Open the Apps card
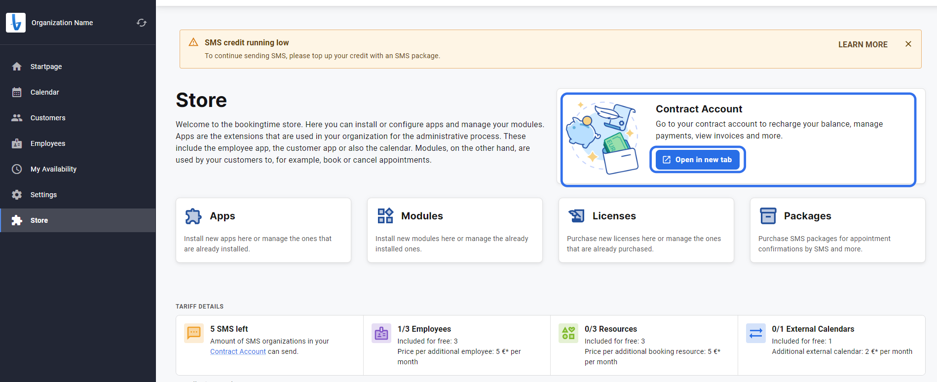 (263, 230)
